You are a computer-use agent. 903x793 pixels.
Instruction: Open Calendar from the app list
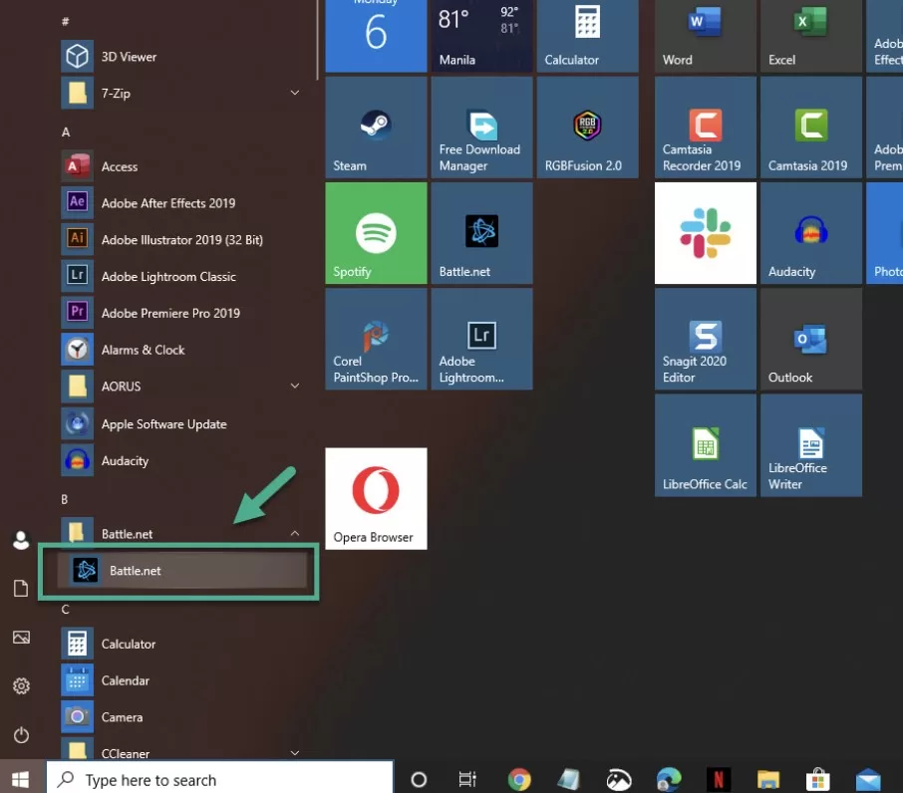click(181, 680)
